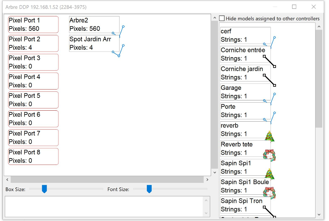Screen dimensions: 329x221
Task: Click the tree icon beside Sapin Spi1
Action: (270, 174)
